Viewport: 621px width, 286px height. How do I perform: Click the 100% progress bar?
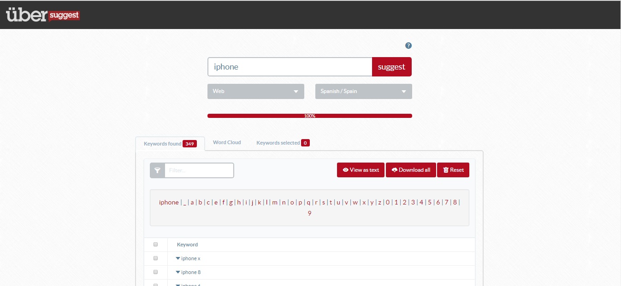309,116
